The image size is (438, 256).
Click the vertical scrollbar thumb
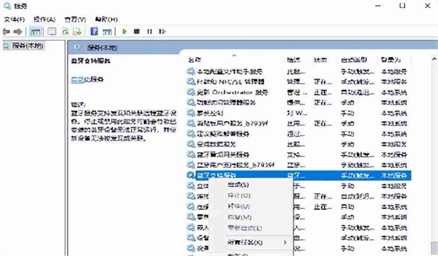click(434, 249)
